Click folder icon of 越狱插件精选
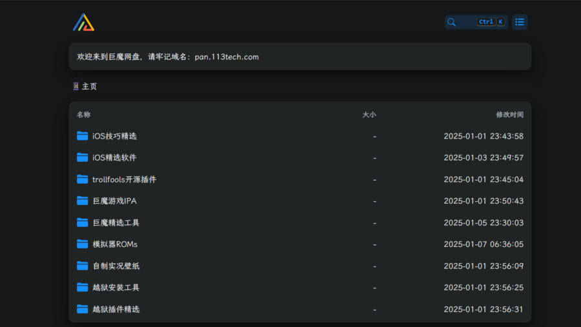This screenshot has height=327, width=581. point(82,309)
